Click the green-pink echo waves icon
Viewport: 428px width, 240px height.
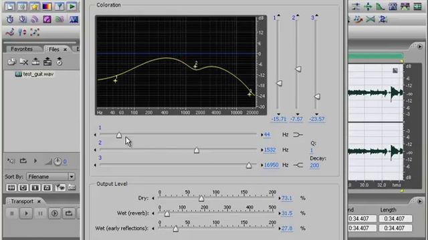click(60, 19)
